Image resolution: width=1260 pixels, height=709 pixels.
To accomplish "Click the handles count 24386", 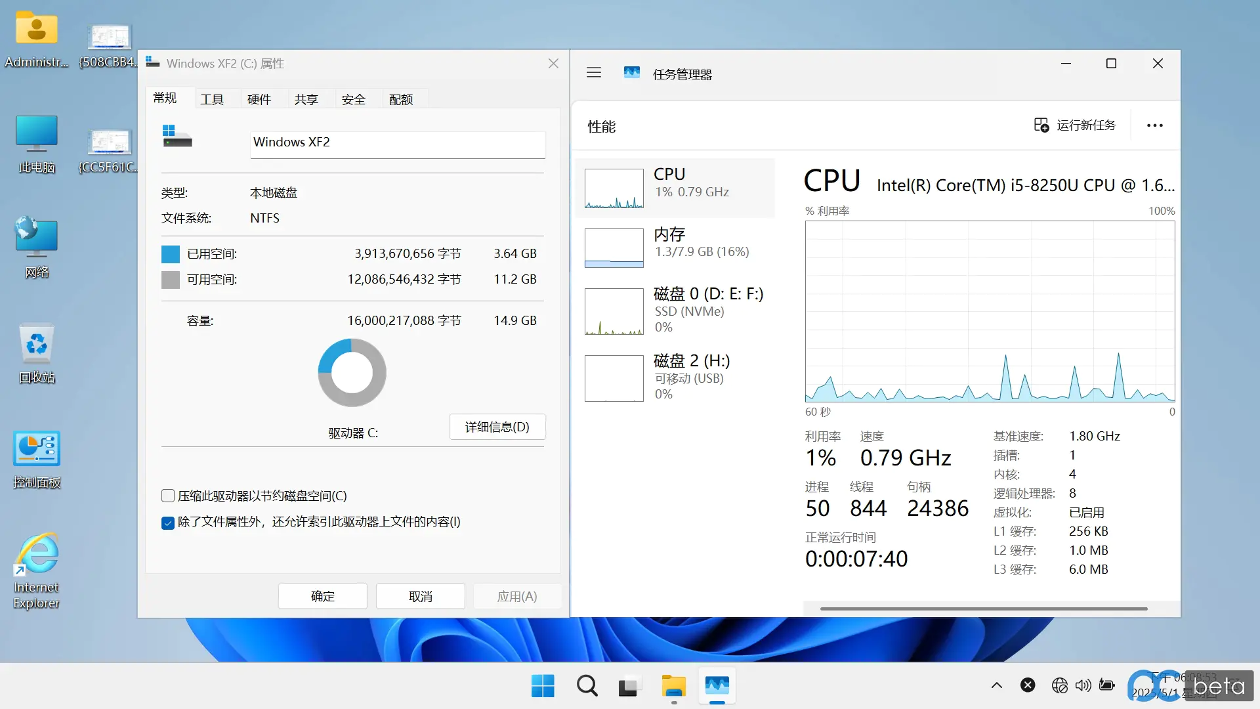I will [938, 508].
